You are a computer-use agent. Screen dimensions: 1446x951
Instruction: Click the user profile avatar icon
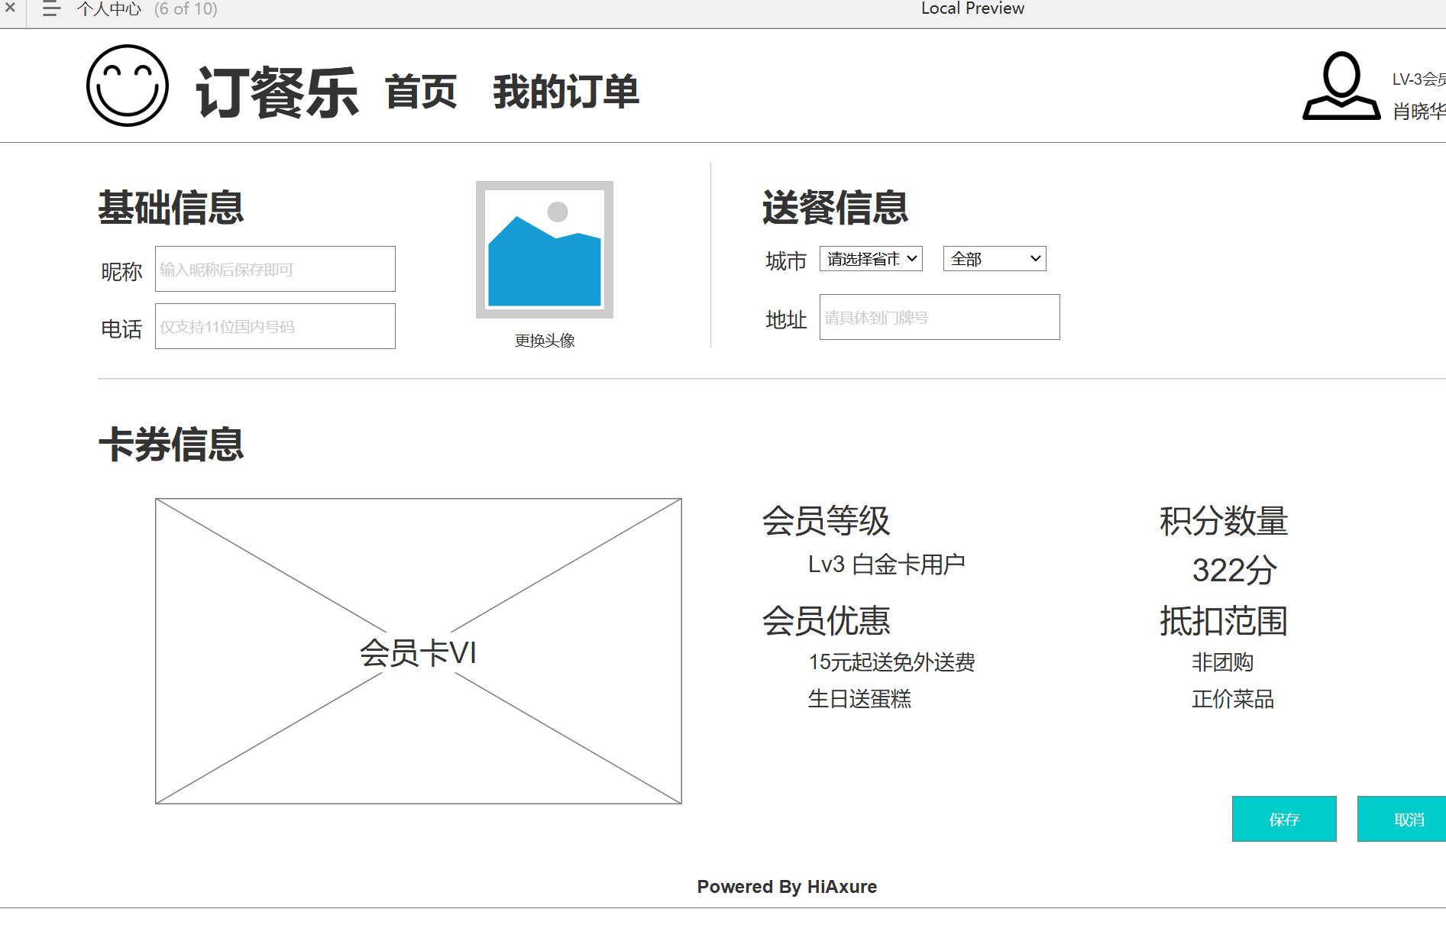1341,86
